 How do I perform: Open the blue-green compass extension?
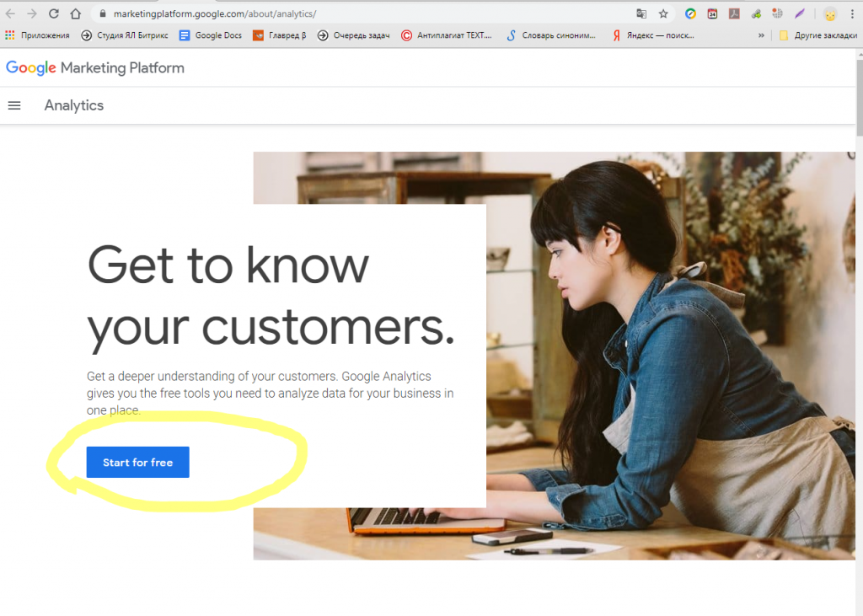point(690,13)
